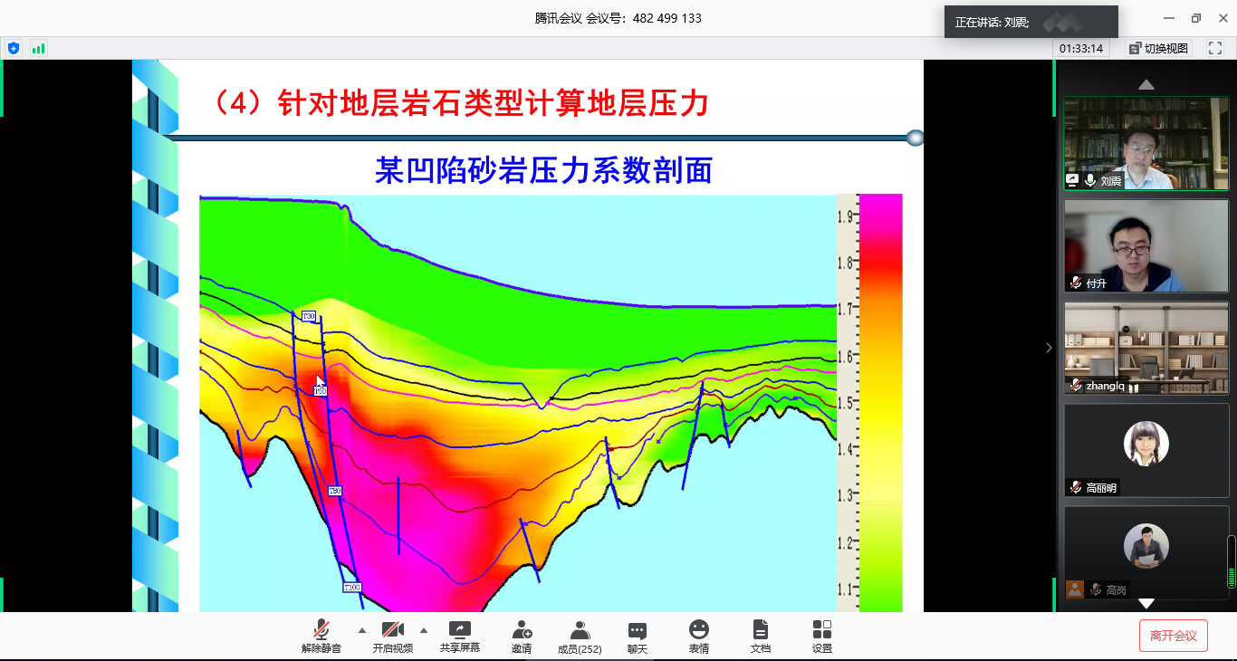Open the network signal status icon
The width and height of the screenshot is (1237, 661).
click(x=38, y=48)
